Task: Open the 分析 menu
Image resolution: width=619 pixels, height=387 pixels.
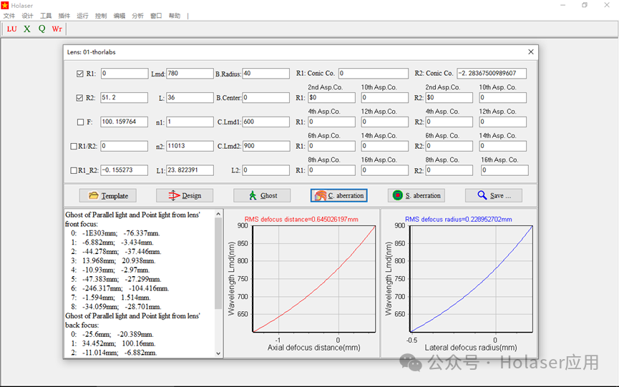Action: (x=137, y=16)
